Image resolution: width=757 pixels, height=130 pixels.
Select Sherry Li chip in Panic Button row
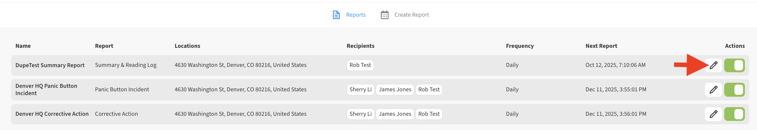[x=360, y=89]
